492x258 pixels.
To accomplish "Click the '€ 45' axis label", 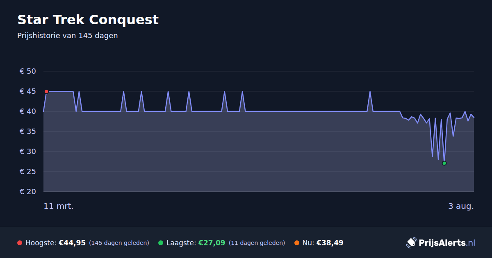I will [28, 91].
